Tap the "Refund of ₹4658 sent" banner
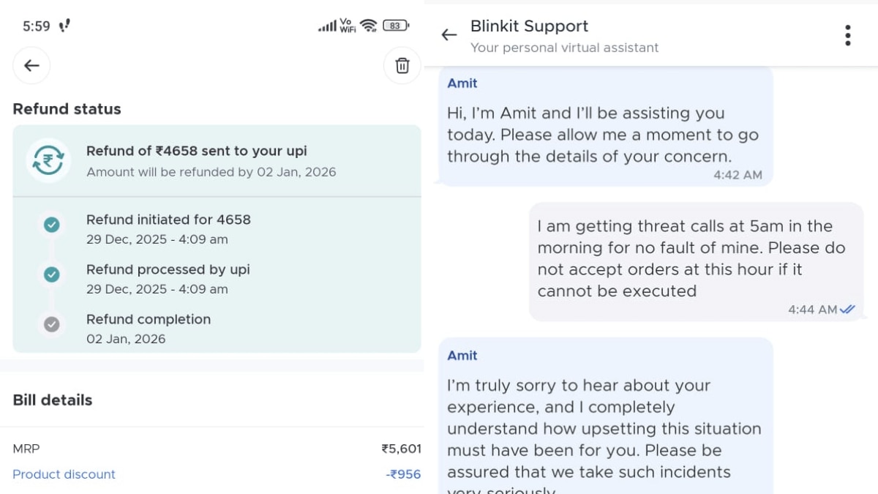The width and height of the screenshot is (878, 494). point(217,161)
